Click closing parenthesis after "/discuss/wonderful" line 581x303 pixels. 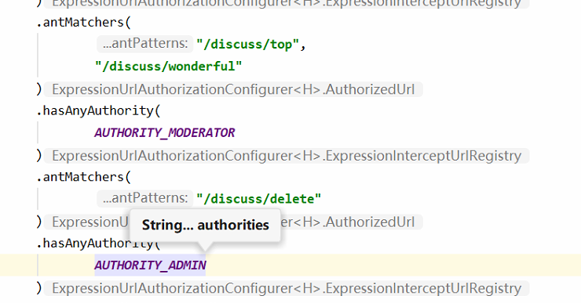pyautogui.click(x=39, y=88)
